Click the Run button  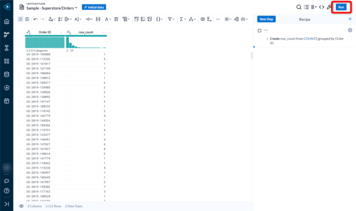click(x=341, y=7)
